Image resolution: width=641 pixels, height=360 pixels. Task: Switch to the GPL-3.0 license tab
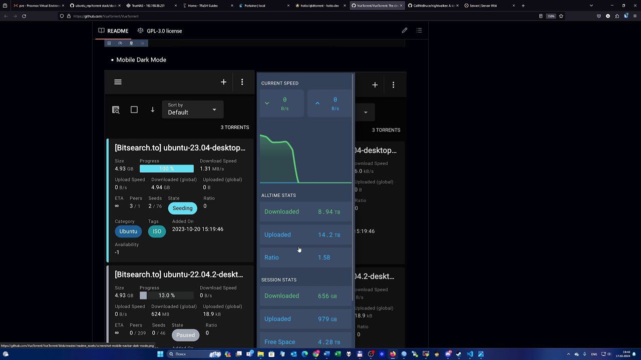(160, 31)
